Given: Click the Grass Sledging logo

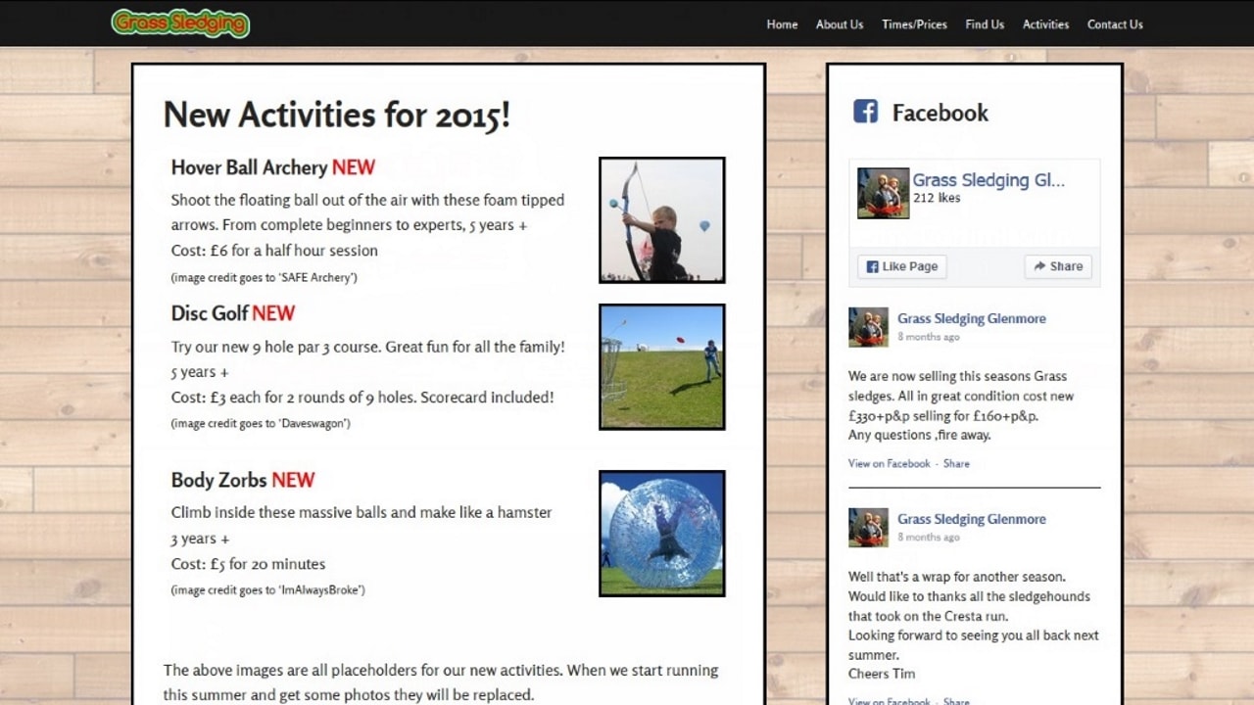Looking at the screenshot, I should coord(180,23).
